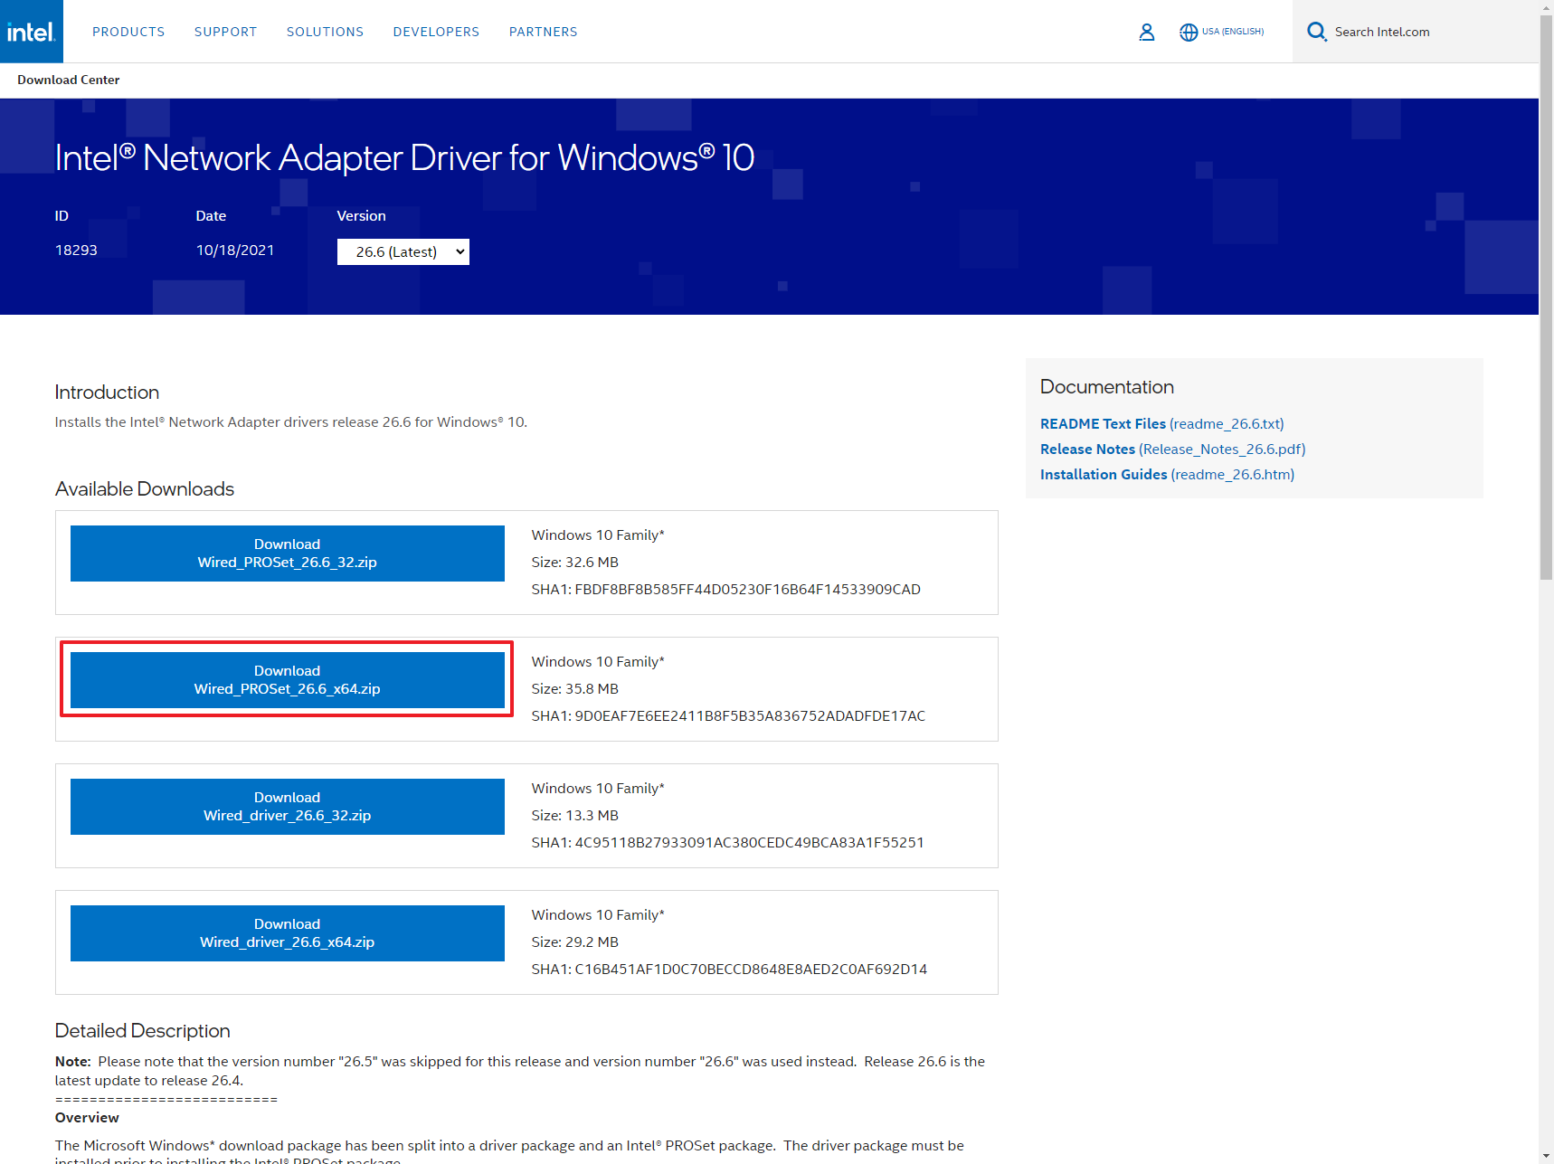1554x1164 pixels.
Task: Go to Download Center breadcrumb
Action: (x=68, y=80)
